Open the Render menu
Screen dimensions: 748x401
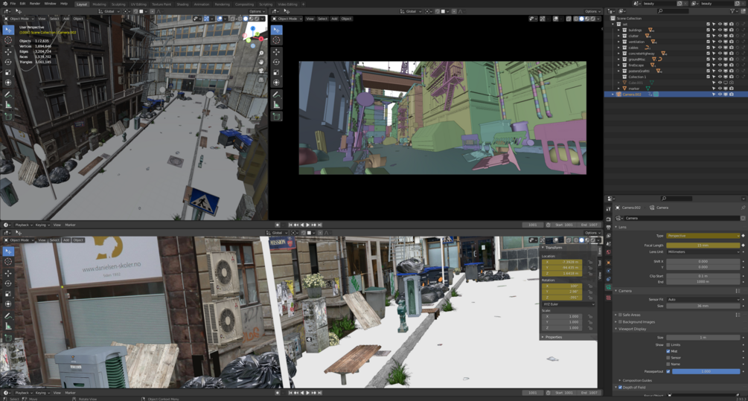(35, 3)
